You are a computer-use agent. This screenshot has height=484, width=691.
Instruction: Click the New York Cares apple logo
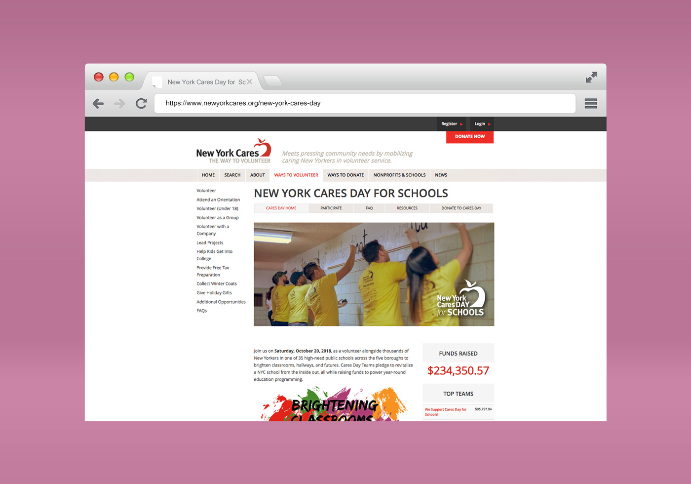tap(233, 151)
